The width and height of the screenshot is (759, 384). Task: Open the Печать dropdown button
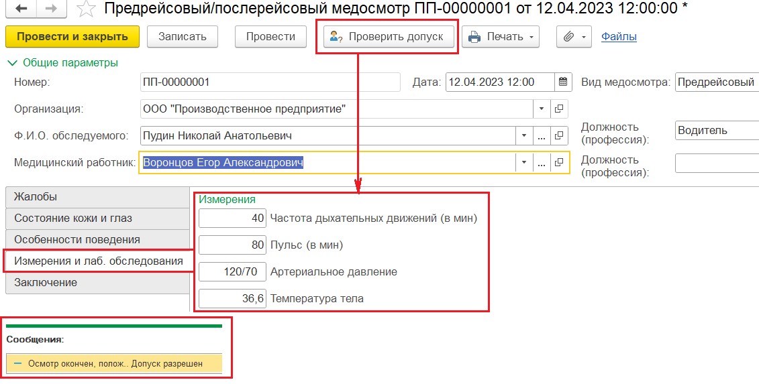[501, 37]
